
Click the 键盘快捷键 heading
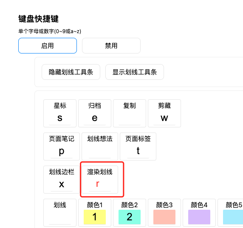click(38, 19)
